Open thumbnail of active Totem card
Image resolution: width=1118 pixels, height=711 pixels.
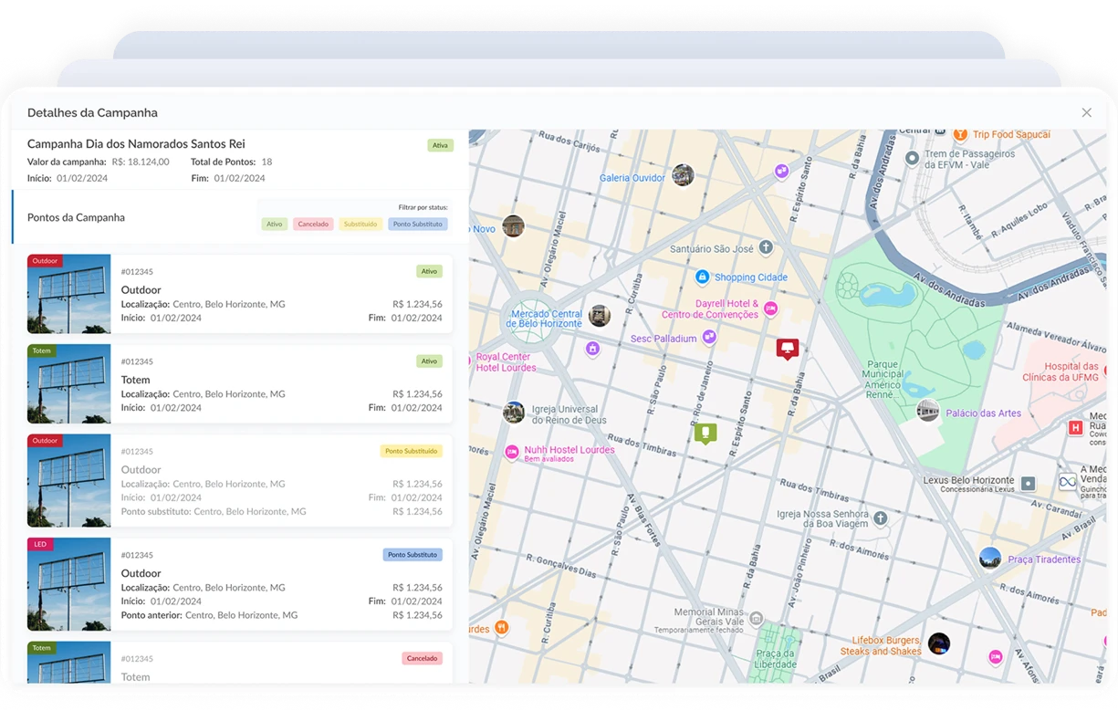pyautogui.click(x=69, y=383)
